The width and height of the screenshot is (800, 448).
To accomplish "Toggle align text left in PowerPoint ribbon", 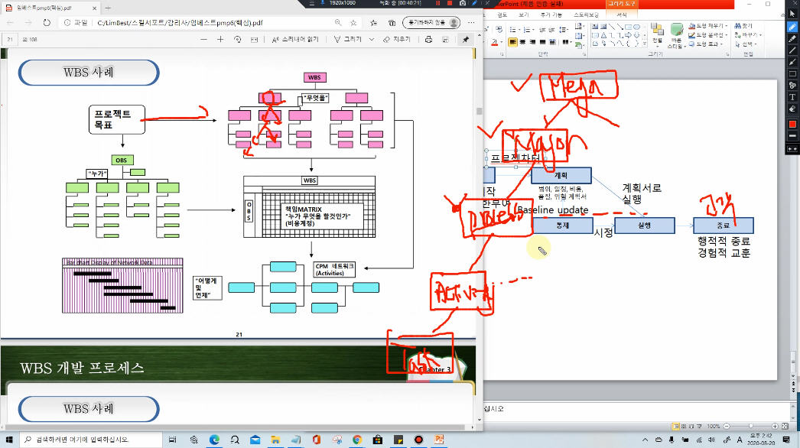I will (512, 42).
